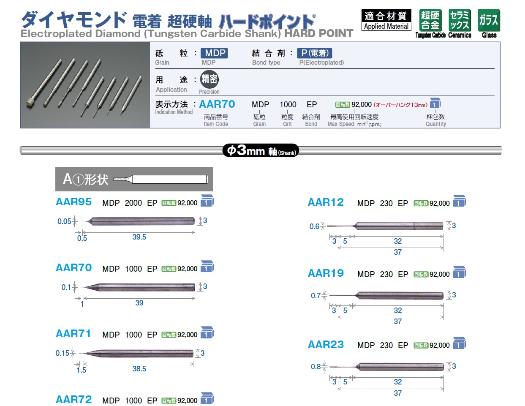Viewport: 525px width, 406px height.
Task: Open the AAR95 item code heading
Action: 74,202
